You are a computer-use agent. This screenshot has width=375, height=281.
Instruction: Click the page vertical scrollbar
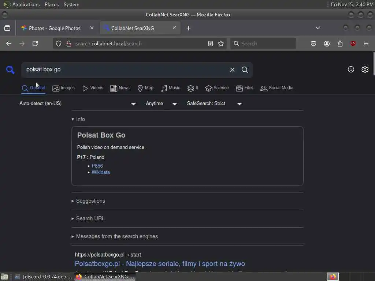pyautogui.click(x=373, y=64)
